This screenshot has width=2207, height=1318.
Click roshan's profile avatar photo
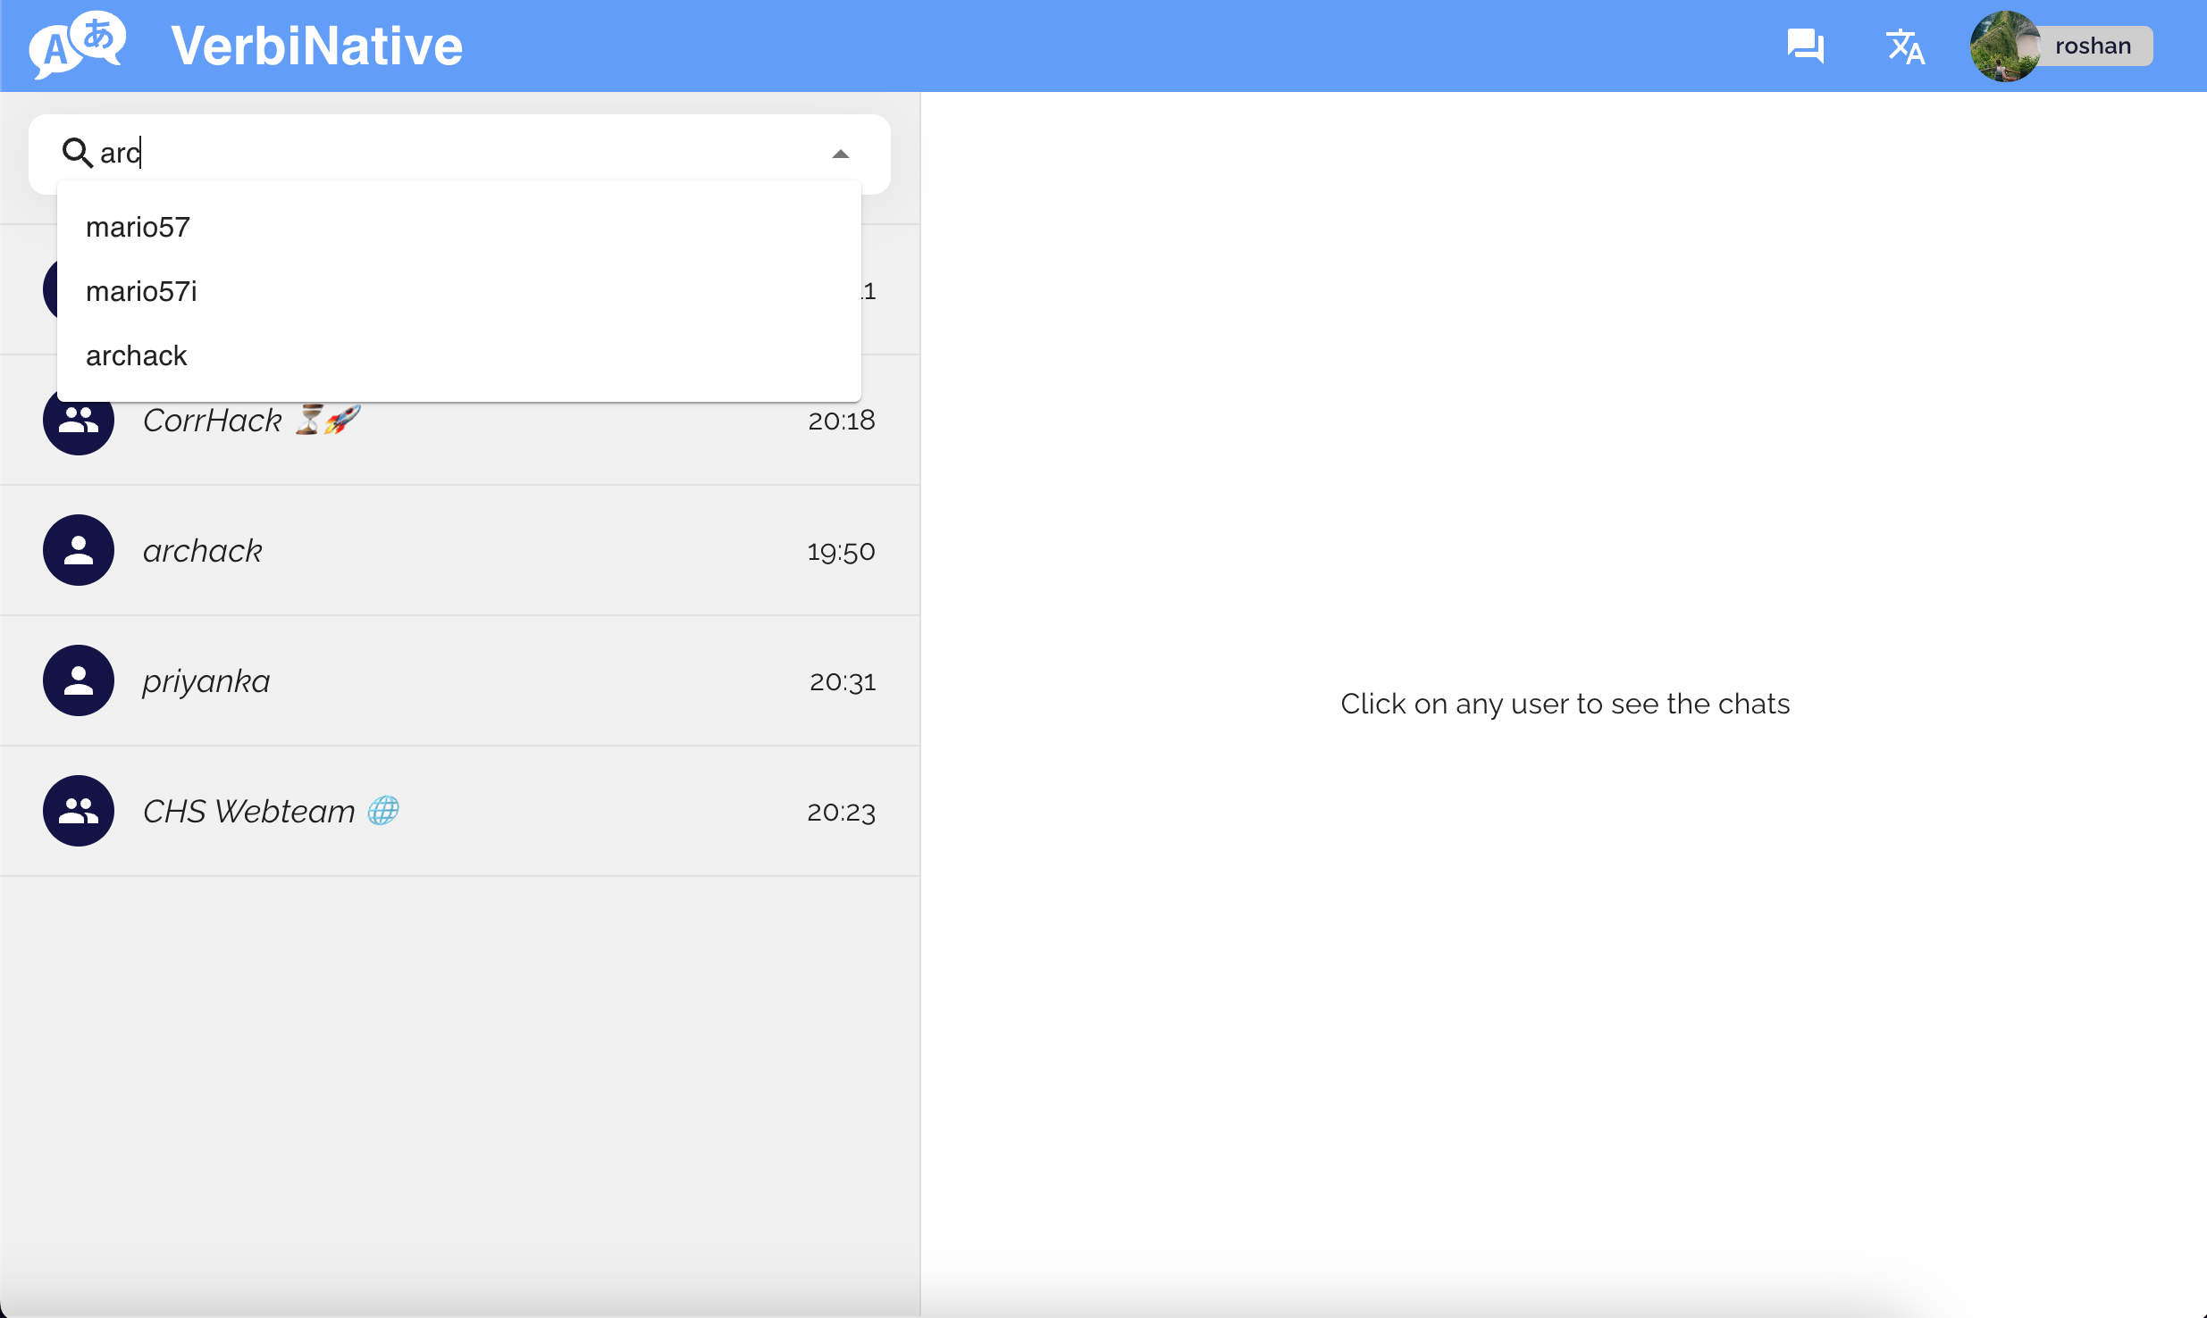coord(2004,46)
